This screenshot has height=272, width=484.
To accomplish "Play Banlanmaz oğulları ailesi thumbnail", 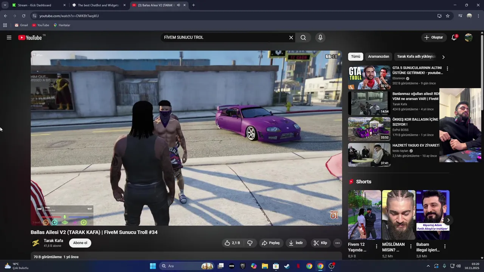I will click(369, 103).
